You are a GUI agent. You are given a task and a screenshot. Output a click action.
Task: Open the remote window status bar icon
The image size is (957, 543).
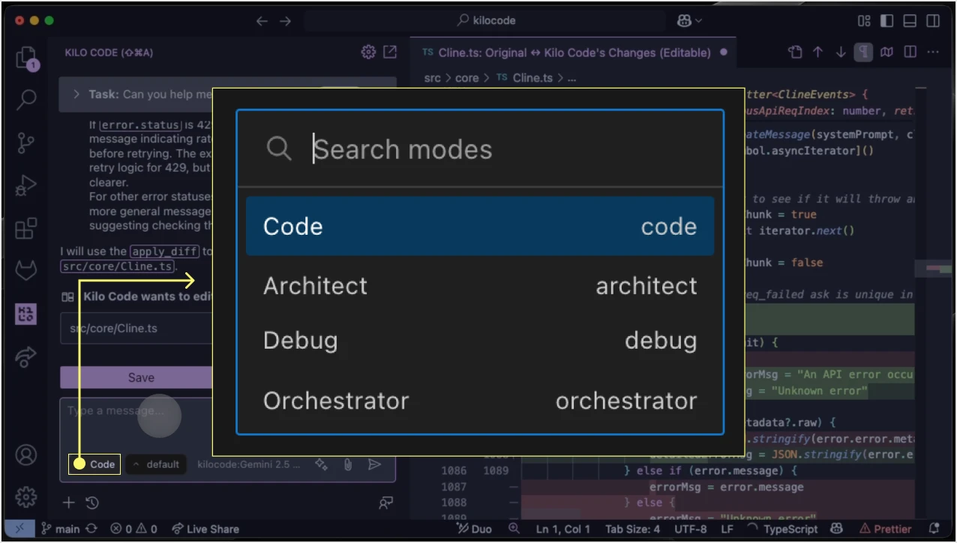[19, 529]
